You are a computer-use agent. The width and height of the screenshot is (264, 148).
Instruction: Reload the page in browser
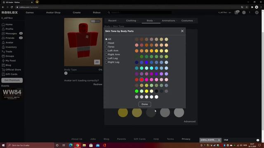12,7
